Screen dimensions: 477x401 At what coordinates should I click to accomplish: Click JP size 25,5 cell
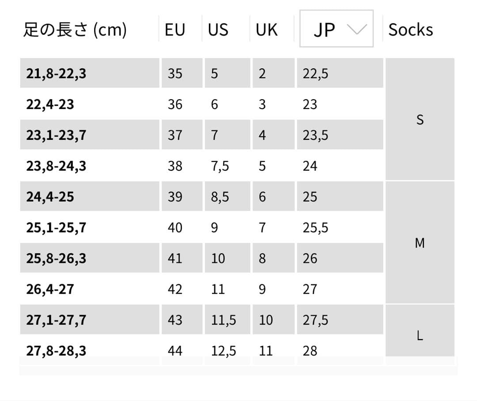click(315, 228)
